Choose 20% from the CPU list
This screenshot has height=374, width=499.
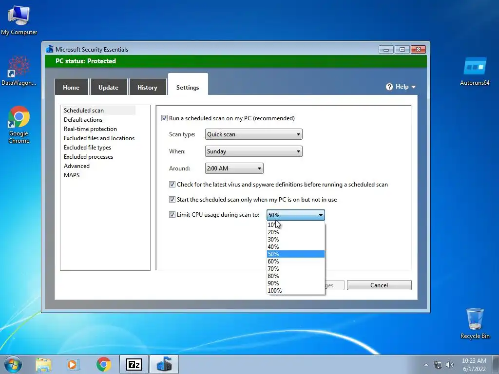(296, 232)
